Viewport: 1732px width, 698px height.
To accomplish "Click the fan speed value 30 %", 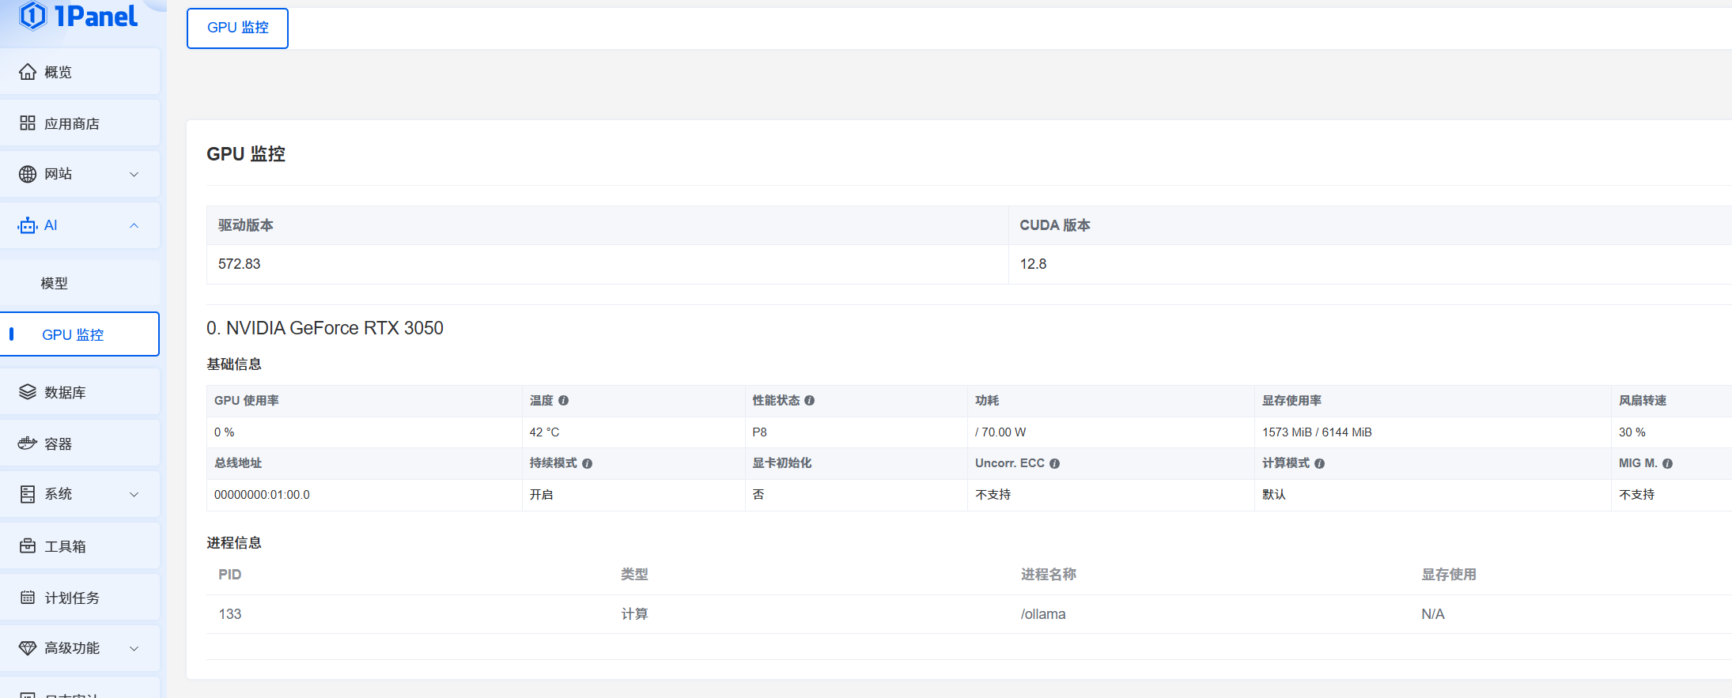I will tap(1632, 432).
